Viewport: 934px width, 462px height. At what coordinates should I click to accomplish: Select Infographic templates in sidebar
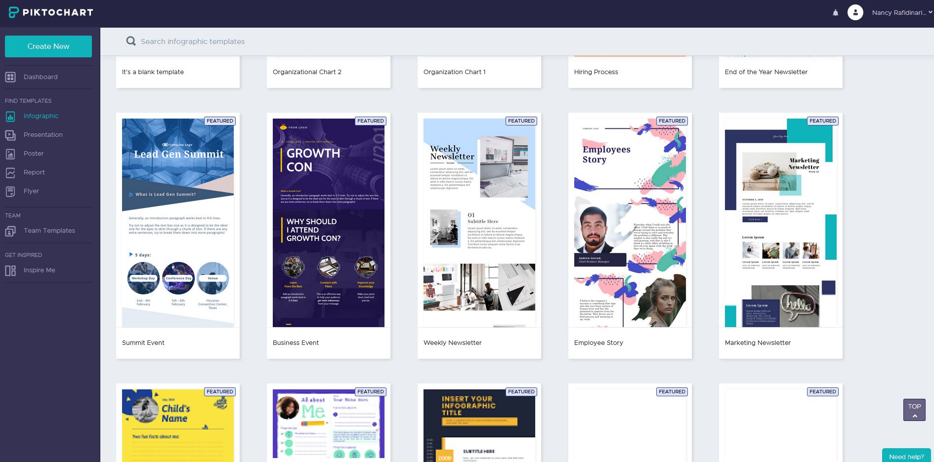pos(41,116)
